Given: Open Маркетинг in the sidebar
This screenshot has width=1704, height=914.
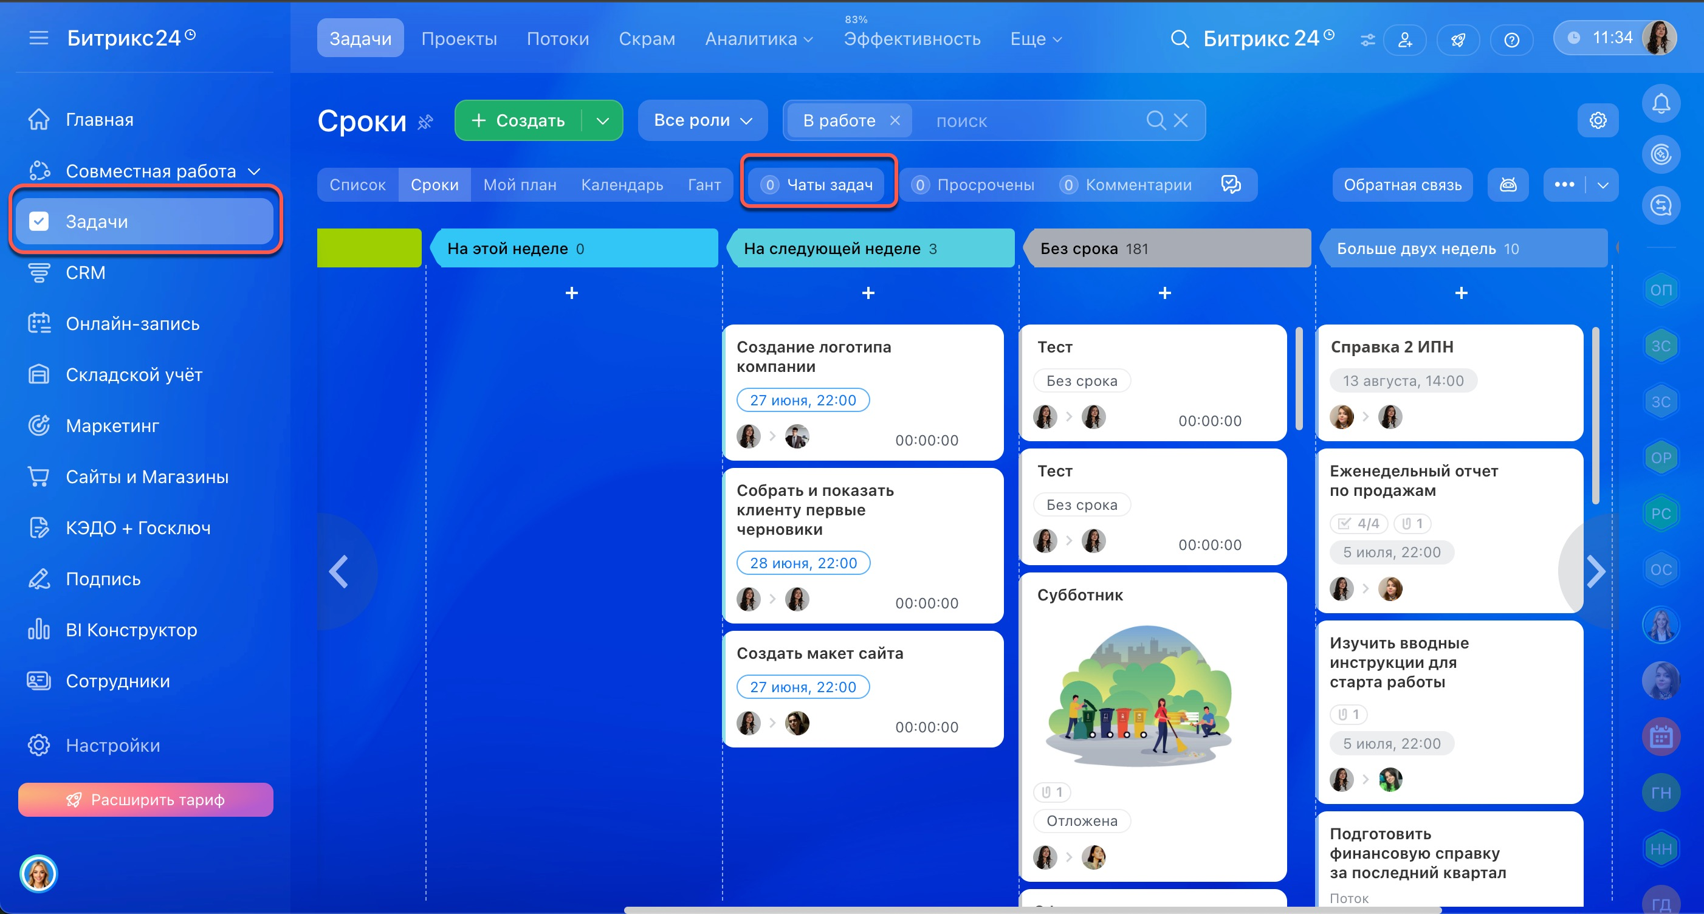Looking at the screenshot, I should pos(93,425).
